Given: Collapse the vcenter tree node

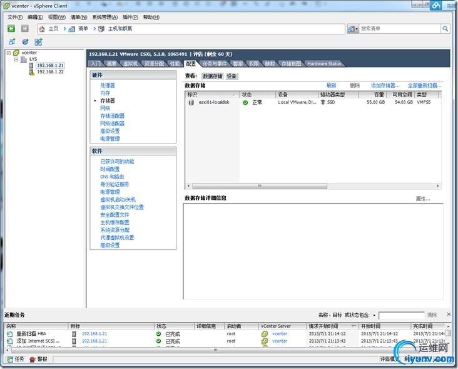Looking at the screenshot, I should click(9, 53).
